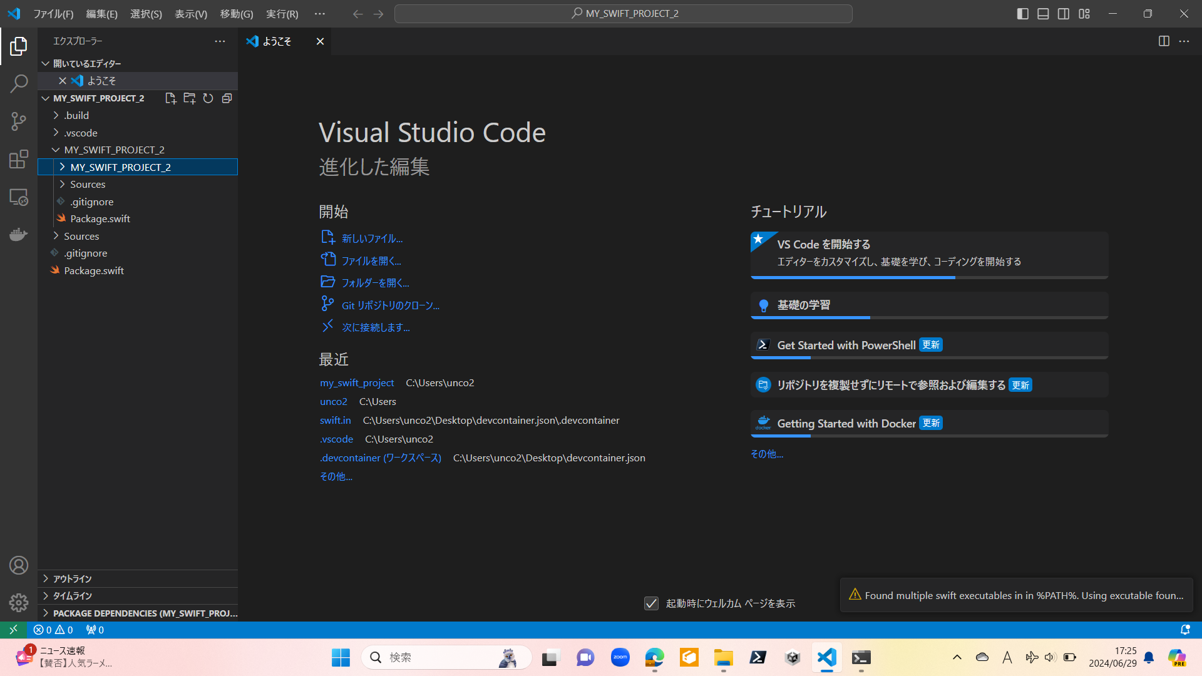The width and height of the screenshot is (1202, 676).
Task: Click '新しいファイル...' in Get Started panel
Action: (x=371, y=238)
